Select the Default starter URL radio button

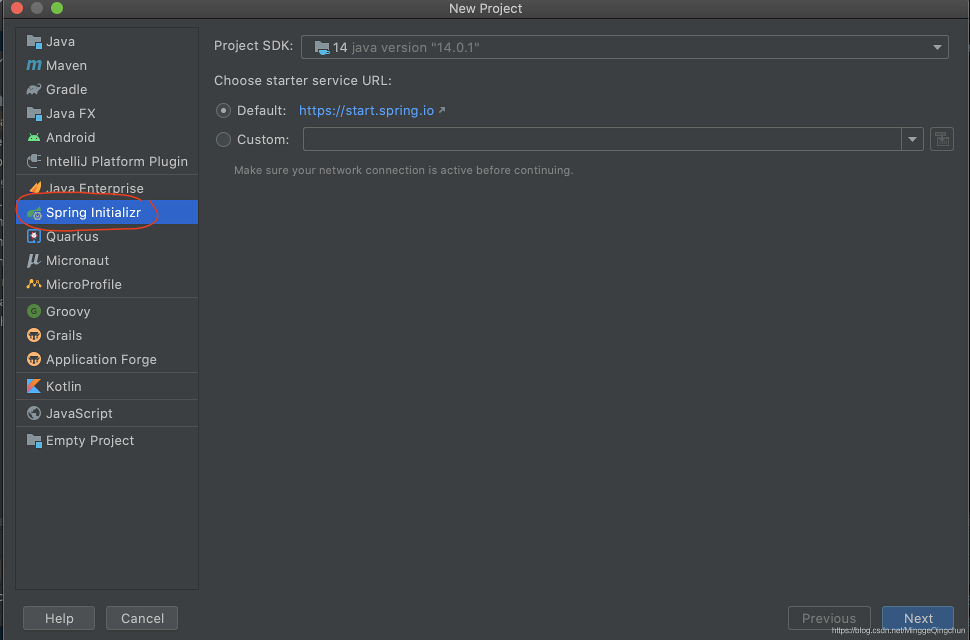click(223, 110)
